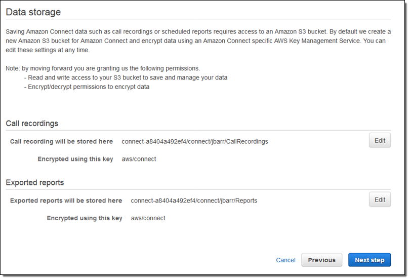Screen dimensions: 410x280
Task: Click the Call recordings section heading
Action: pos(32,123)
